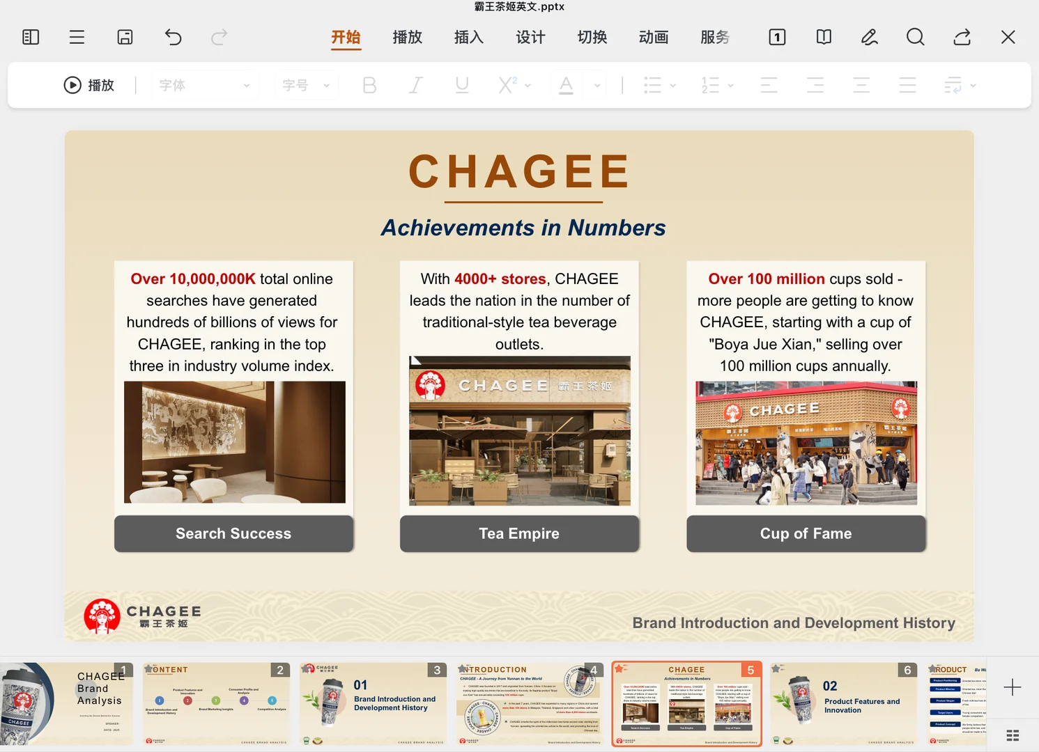
Task: Redo the last undone action
Action: tap(220, 37)
